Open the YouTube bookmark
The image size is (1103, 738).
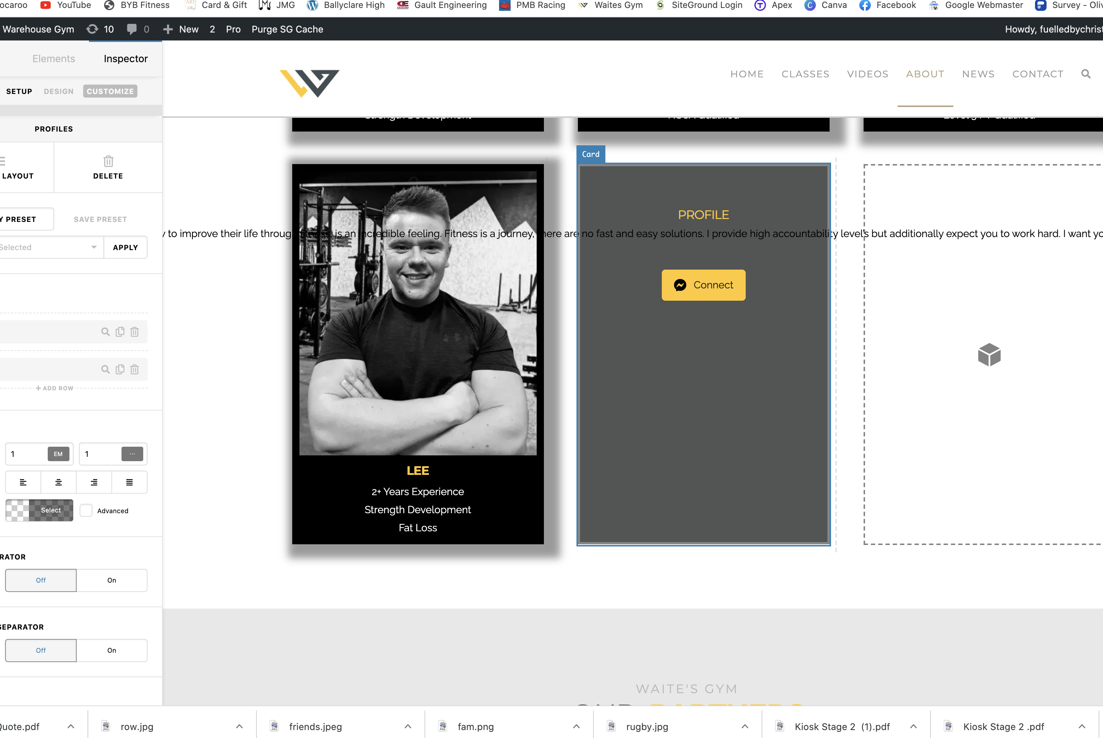[65, 5]
